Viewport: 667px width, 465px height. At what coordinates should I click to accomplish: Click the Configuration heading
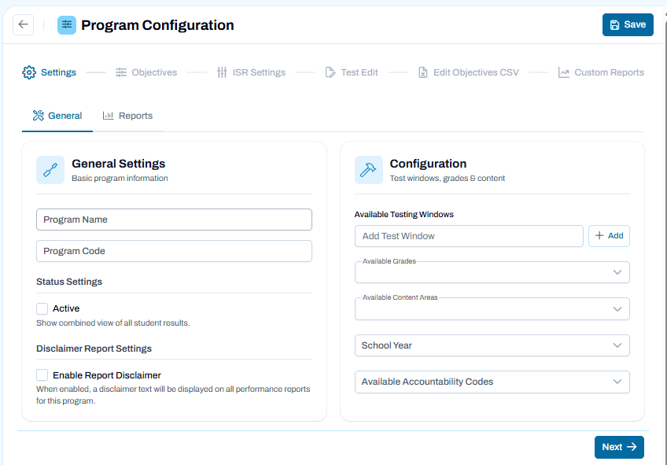point(428,164)
